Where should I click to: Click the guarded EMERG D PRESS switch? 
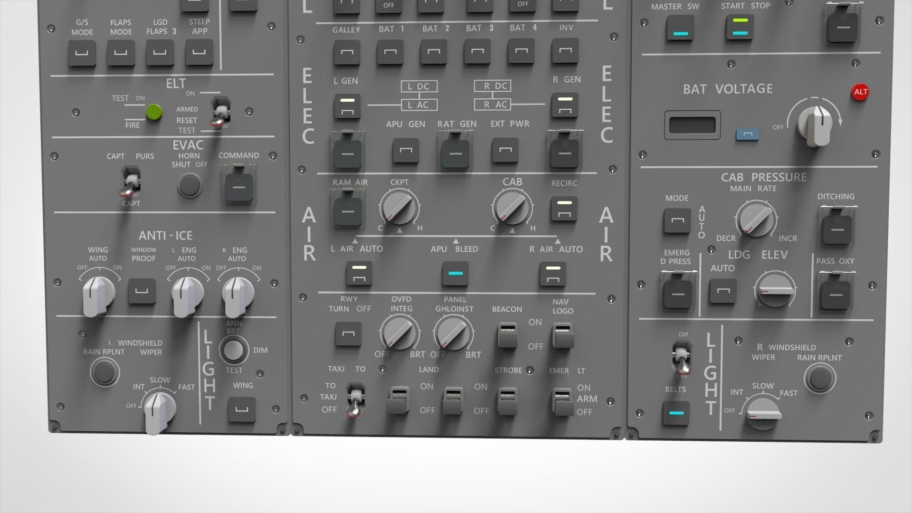[678, 292]
